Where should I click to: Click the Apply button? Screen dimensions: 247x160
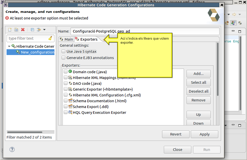click(204, 134)
